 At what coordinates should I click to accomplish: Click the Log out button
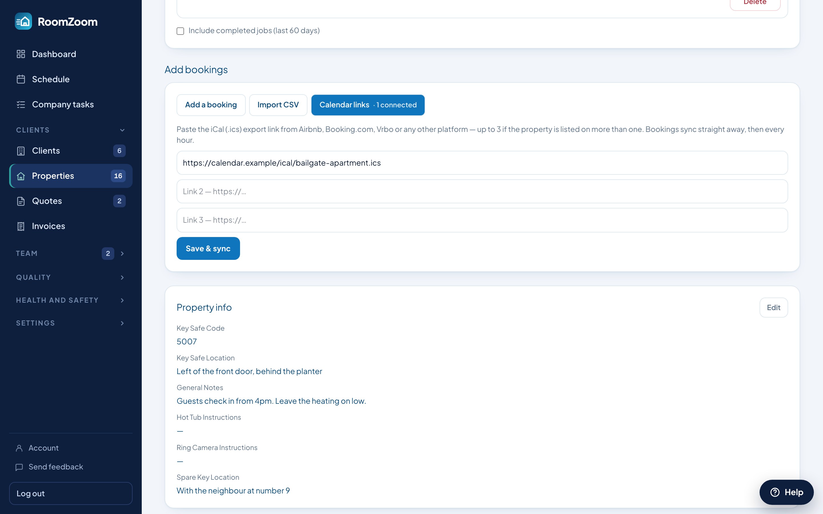(x=71, y=493)
